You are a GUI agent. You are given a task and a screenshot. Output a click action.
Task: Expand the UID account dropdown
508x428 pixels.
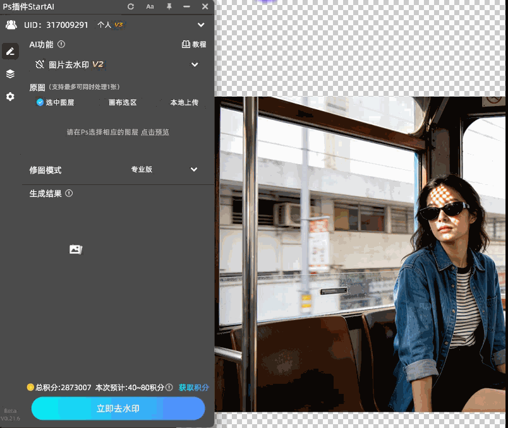click(201, 25)
